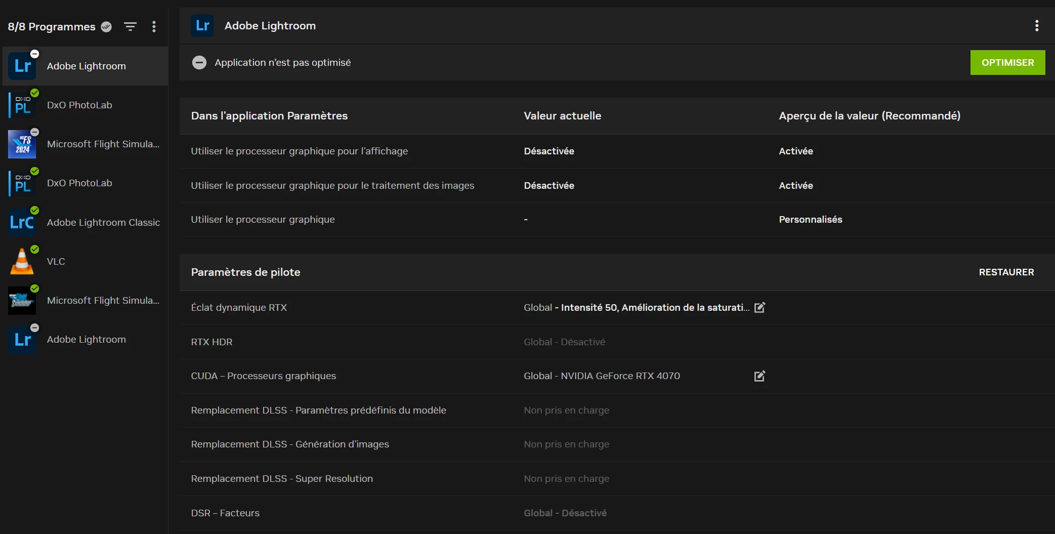Image resolution: width=1055 pixels, height=534 pixels.
Task: Click the Personnalisés recommended value
Action: pyautogui.click(x=811, y=219)
